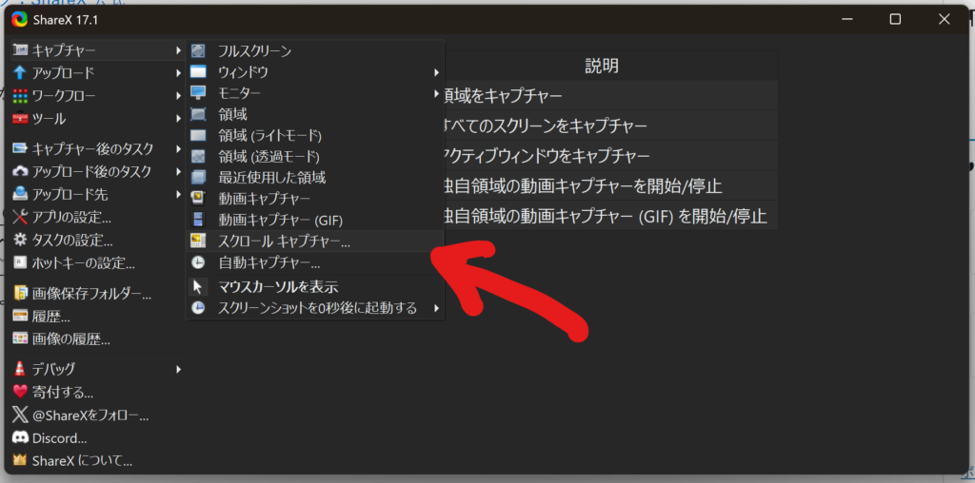Viewport: 975px width, 483px height.
Task: Click the 自動キャプチャー clock icon
Action: click(x=198, y=262)
